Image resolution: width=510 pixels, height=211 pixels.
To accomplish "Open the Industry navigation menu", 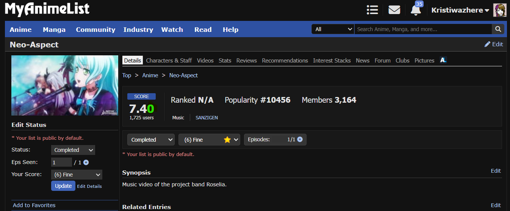I will (x=138, y=29).
